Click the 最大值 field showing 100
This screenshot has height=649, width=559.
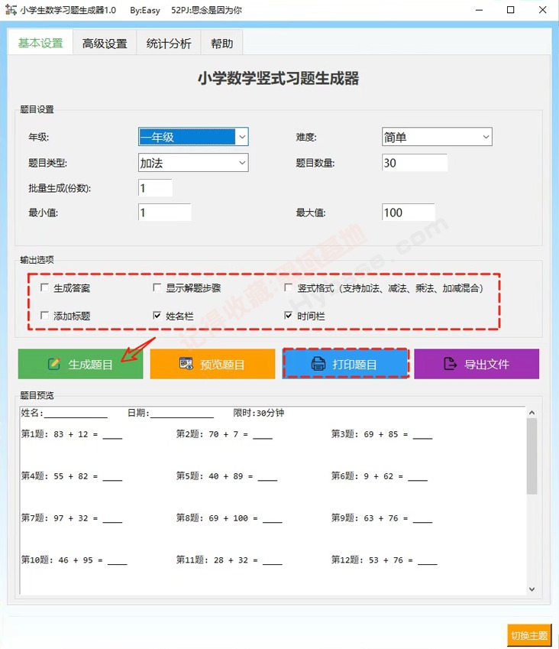(x=409, y=213)
